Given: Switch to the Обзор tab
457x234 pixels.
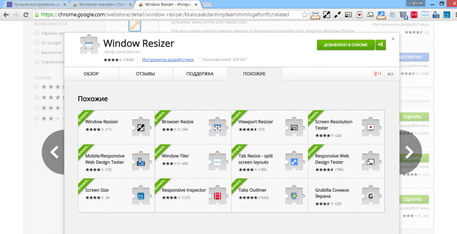Looking at the screenshot, I should tap(91, 74).
